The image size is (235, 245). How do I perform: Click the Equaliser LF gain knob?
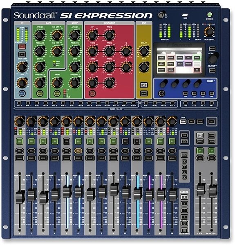92,82
